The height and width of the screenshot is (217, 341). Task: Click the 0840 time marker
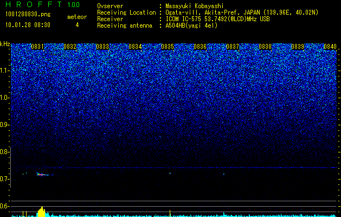330,47
